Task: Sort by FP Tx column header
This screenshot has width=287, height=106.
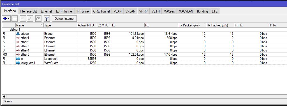Action: coord(251,25)
